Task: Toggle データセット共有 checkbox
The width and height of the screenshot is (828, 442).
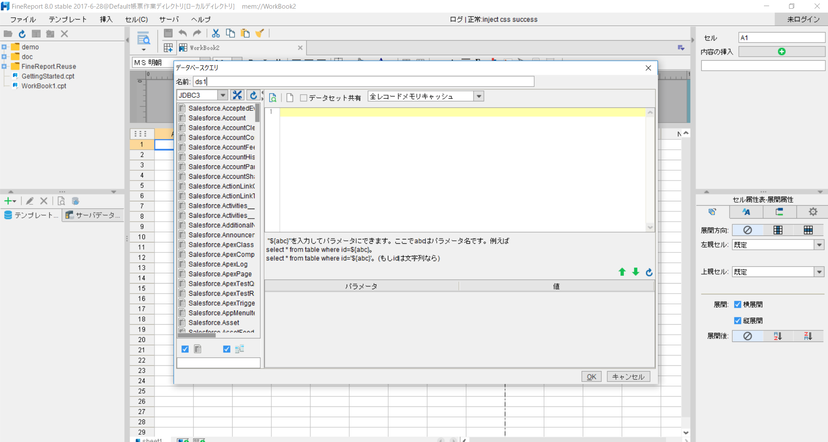Action: 304,98
